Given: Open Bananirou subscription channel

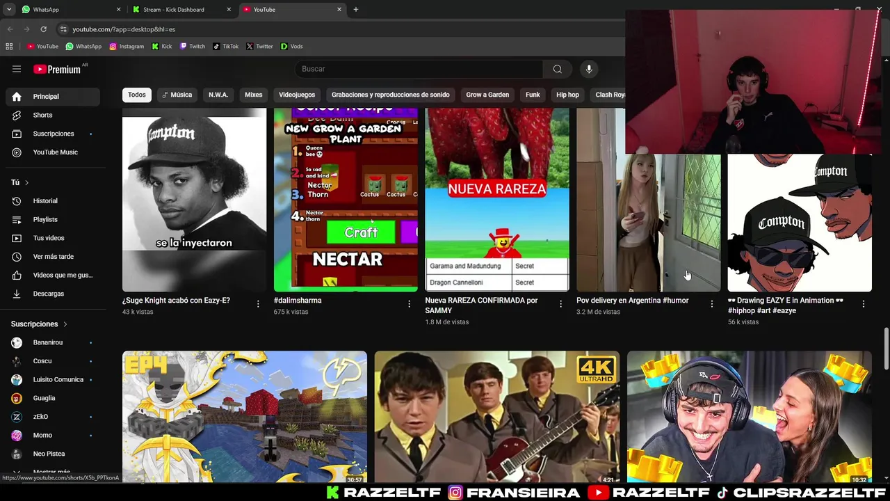Looking at the screenshot, I should point(53,342).
